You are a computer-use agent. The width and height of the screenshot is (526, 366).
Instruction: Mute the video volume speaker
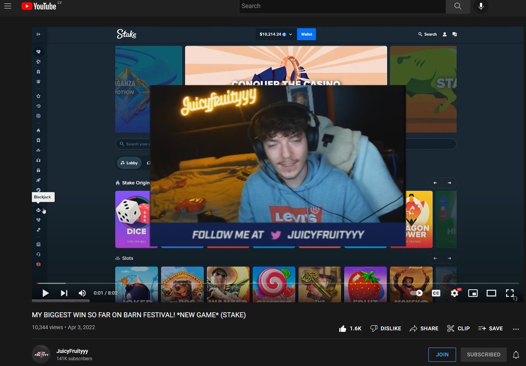(82, 293)
